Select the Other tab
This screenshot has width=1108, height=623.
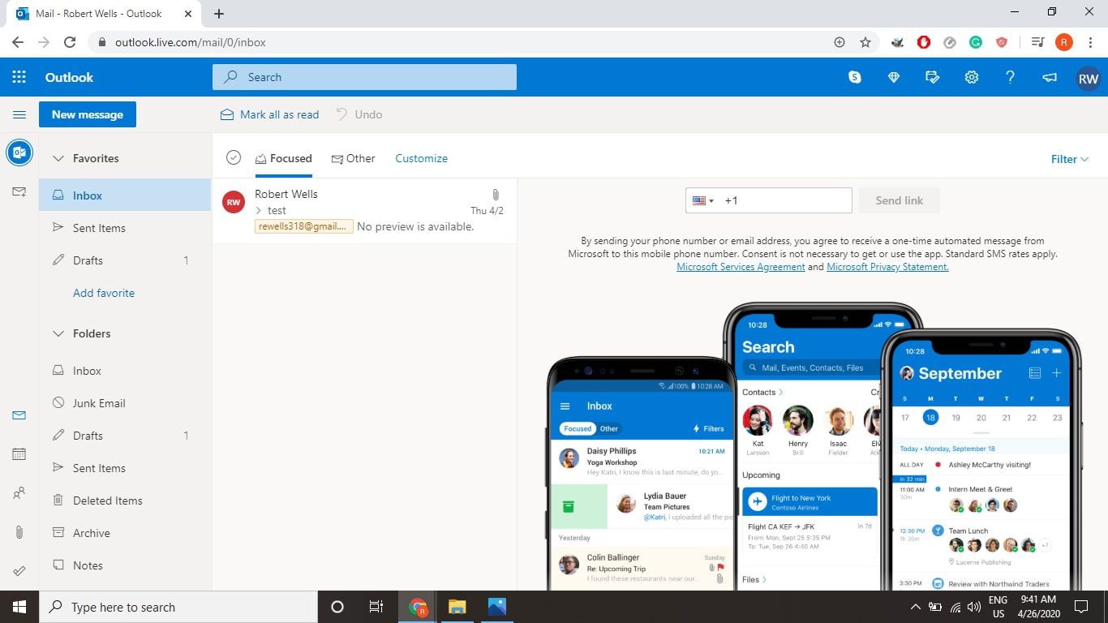coord(353,158)
